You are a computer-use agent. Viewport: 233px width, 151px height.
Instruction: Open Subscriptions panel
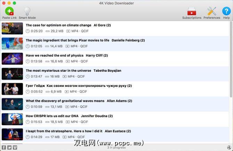point(192,13)
